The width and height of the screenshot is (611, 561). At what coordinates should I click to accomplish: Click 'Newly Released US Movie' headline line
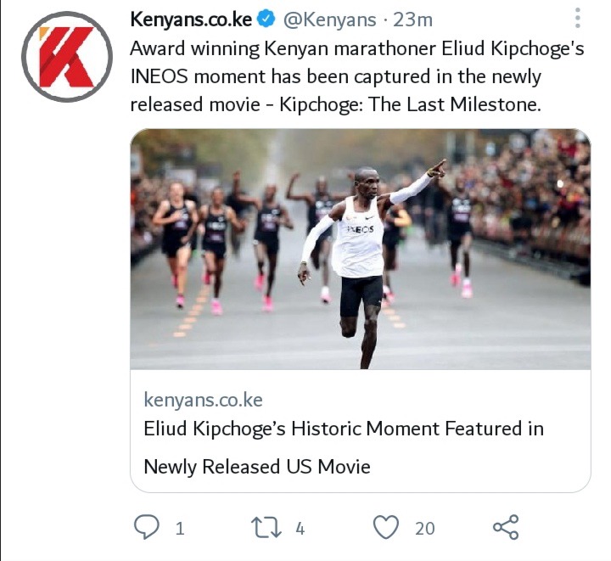(x=257, y=467)
